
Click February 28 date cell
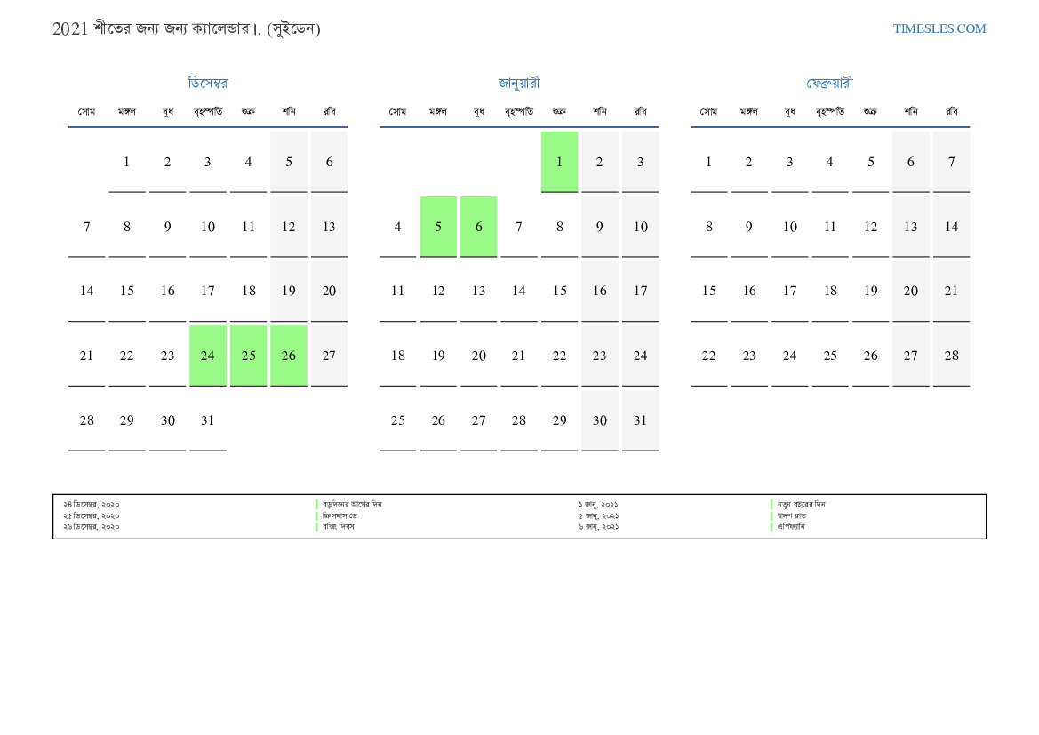tap(951, 356)
